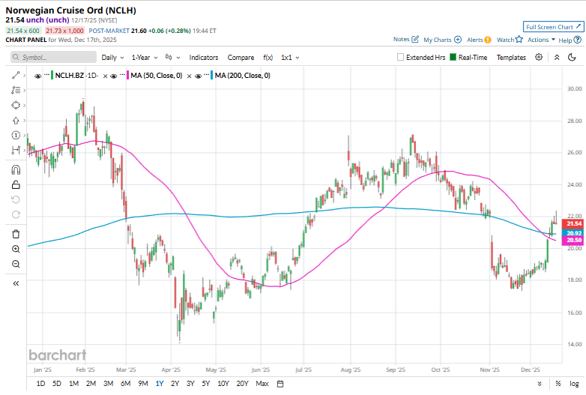Open the Actions dropdown menu
586x395 pixels.
tap(541, 40)
